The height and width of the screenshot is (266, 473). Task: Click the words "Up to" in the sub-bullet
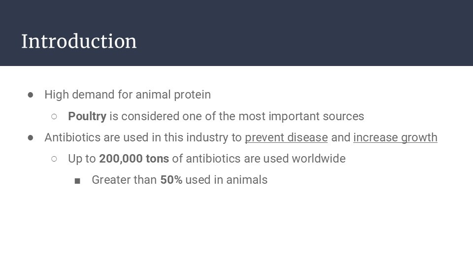(82, 159)
